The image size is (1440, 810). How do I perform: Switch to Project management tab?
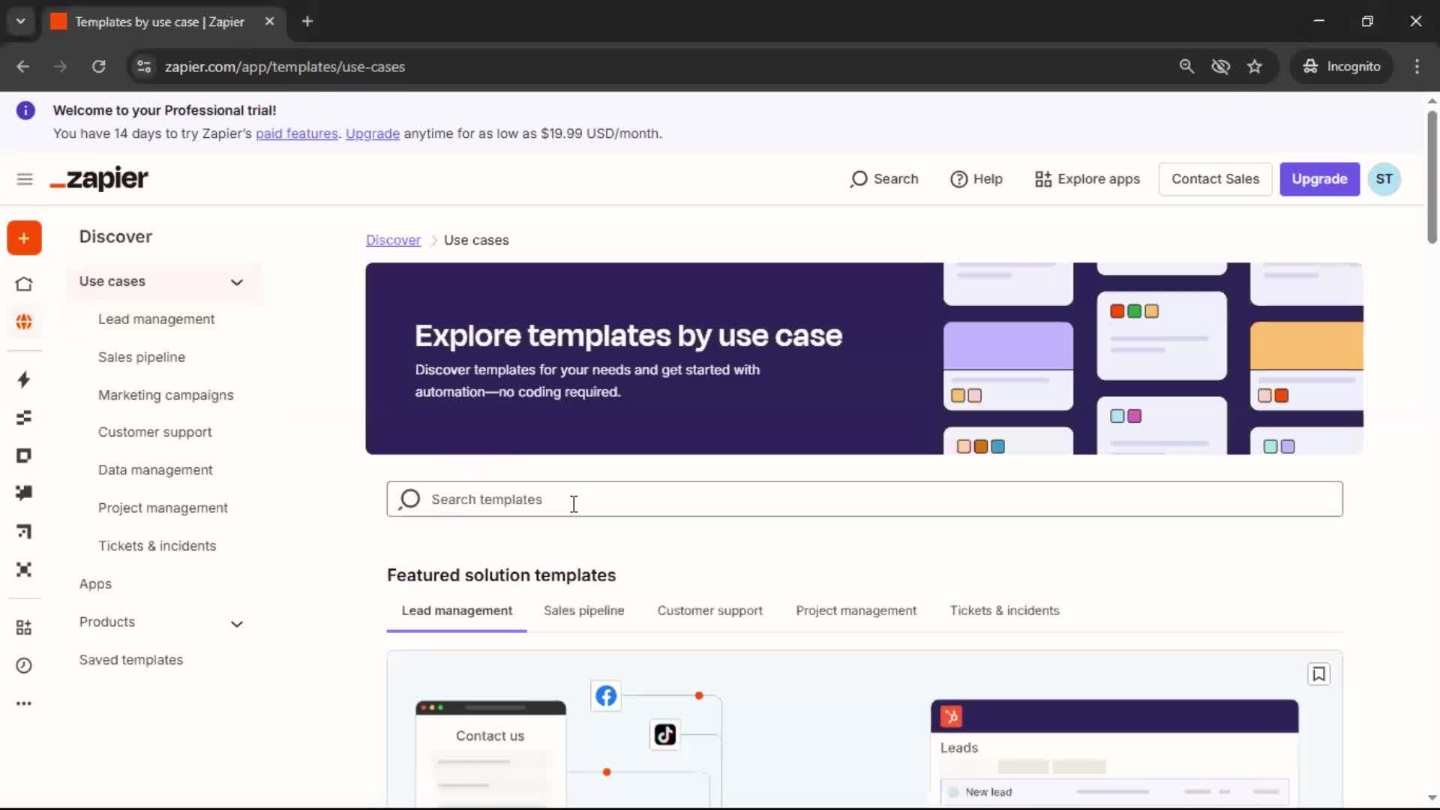856,610
